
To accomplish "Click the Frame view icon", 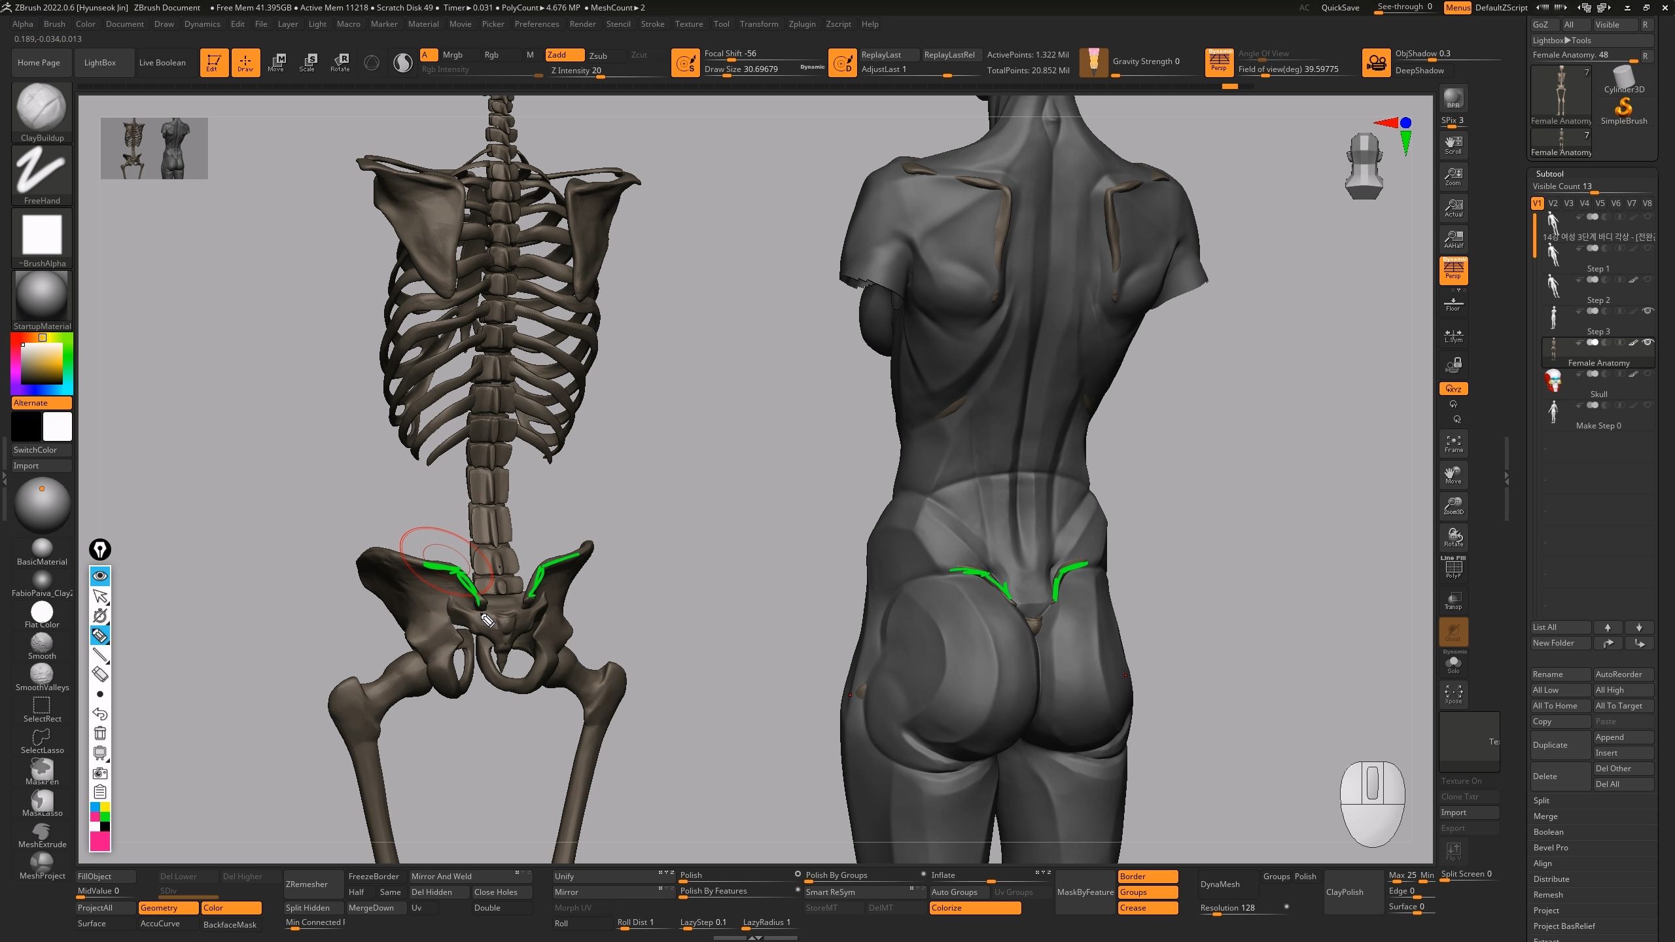I will [x=1453, y=444].
